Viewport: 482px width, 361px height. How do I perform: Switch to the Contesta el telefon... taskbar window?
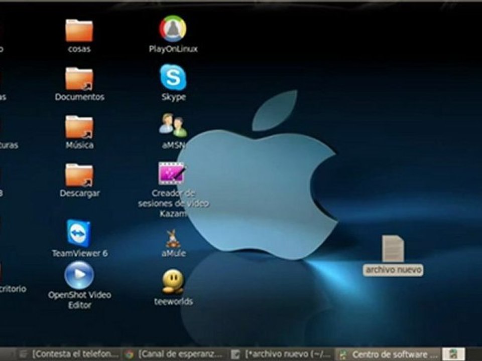(x=69, y=354)
